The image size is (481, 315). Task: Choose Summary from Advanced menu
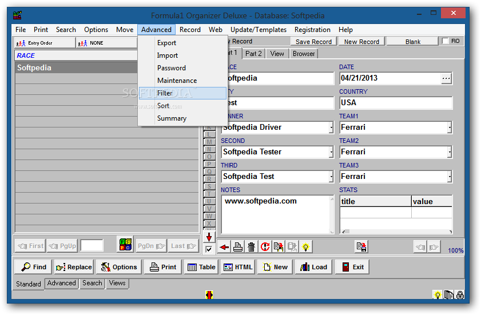[182, 118]
